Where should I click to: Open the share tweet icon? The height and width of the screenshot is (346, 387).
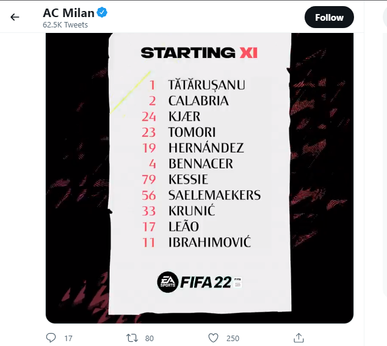[299, 337]
